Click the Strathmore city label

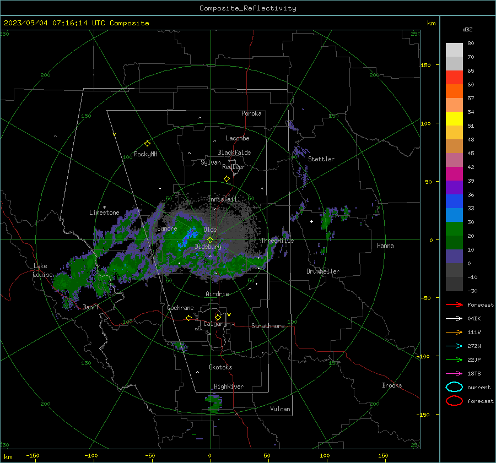(x=268, y=326)
